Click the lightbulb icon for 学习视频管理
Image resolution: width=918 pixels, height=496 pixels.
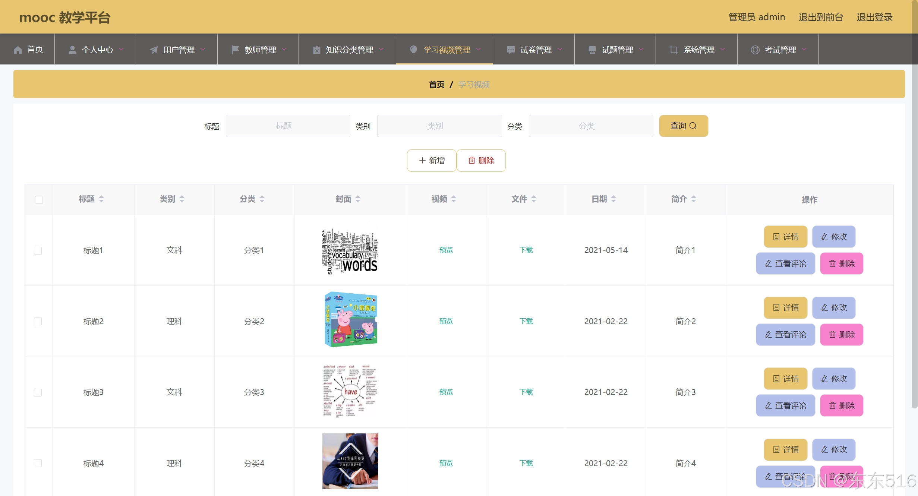413,50
